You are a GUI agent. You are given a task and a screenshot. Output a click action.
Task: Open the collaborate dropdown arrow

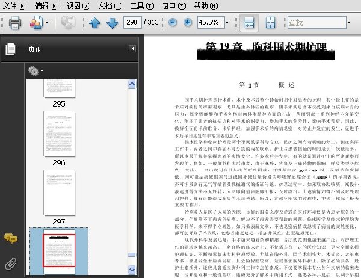[x=47, y=23]
